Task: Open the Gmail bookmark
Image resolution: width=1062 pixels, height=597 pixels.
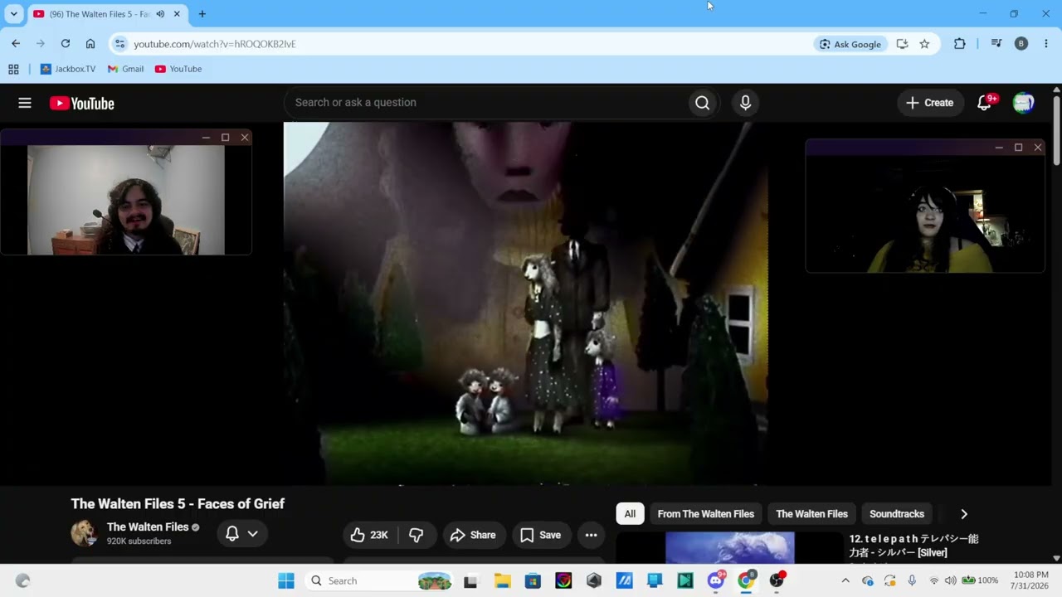Action: click(x=126, y=69)
